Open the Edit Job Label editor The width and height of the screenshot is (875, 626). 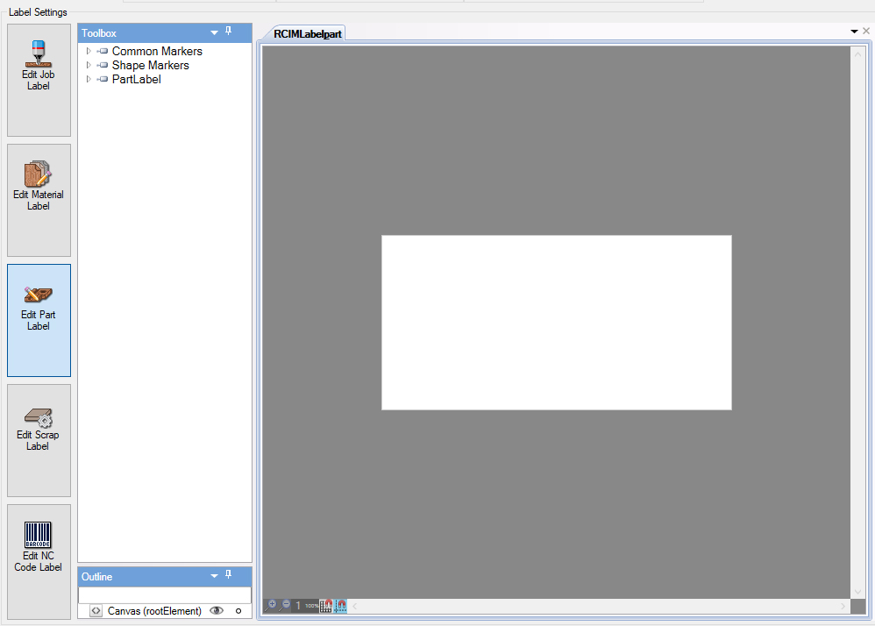(x=39, y=80)
